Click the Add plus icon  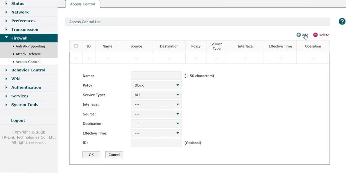click(299, 35)
